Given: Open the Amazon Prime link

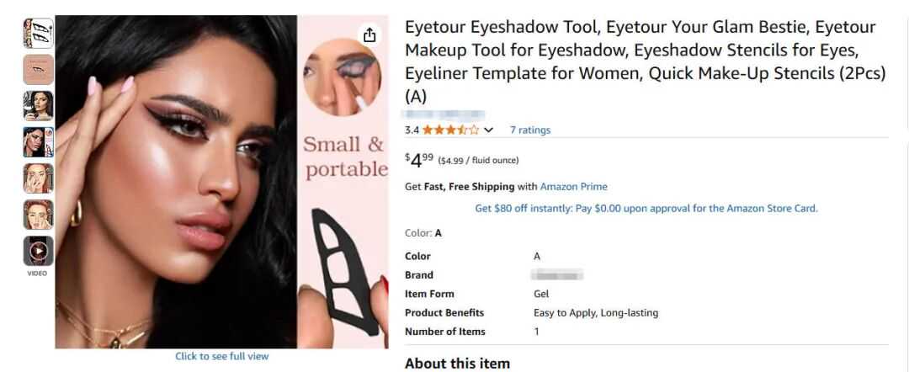Looking at the screenshot, I should tap(573, 187).
